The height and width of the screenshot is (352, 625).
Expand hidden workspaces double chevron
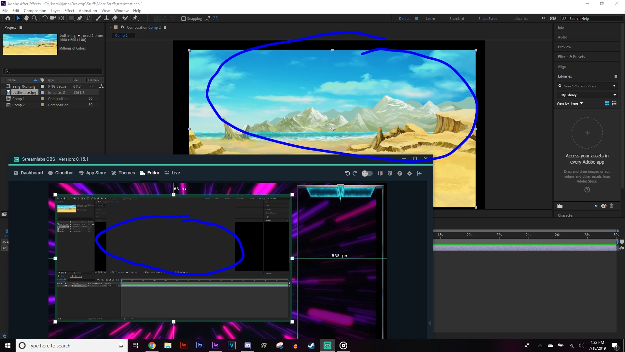click(x=543, y=18)
